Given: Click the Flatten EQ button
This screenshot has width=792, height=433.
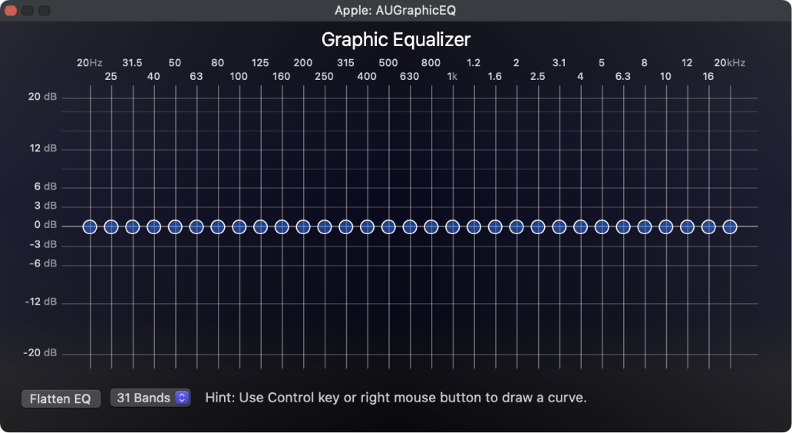Looking at the screenshot, I should tap(61, 398).
